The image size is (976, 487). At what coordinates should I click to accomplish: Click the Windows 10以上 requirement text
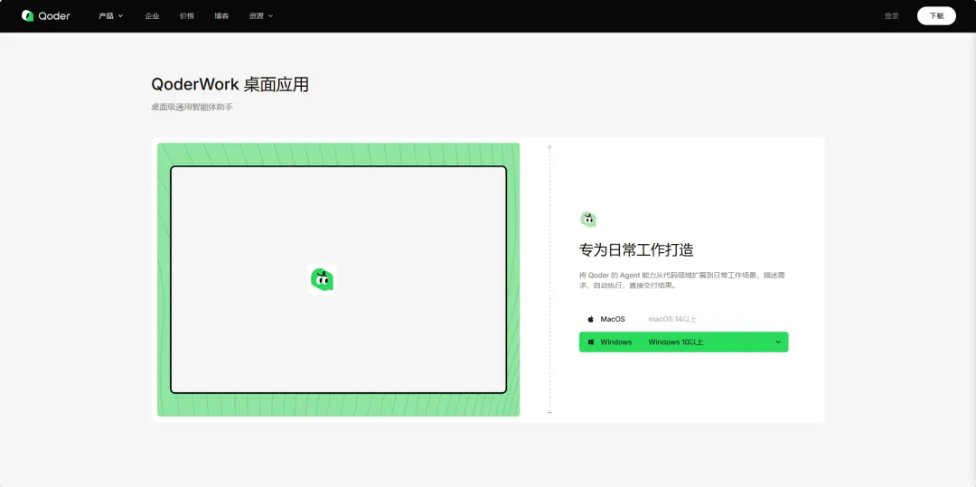(676, 342)
